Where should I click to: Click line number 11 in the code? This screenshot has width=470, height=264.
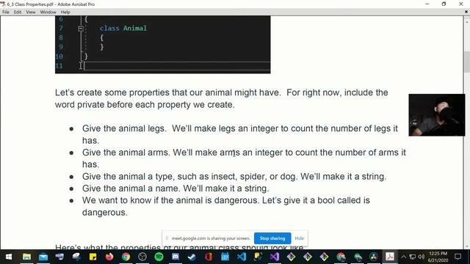[59, 66]
